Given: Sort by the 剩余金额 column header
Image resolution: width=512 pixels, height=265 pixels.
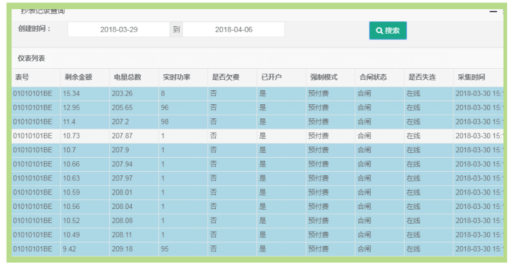Looking at the screenshot, I should pos(78,77).
